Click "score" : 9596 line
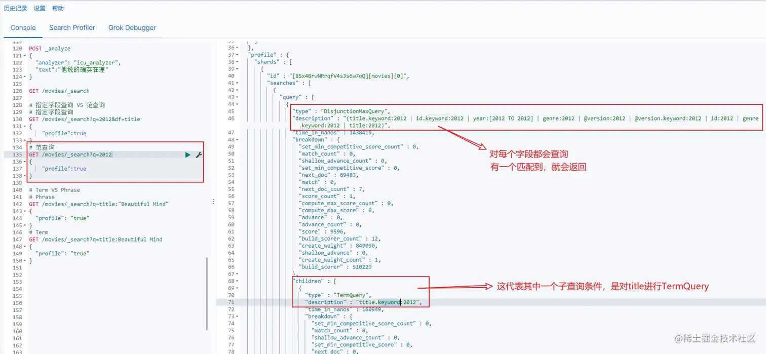The height and width of the screenshot is (354, 766). (x=322, y=231)
